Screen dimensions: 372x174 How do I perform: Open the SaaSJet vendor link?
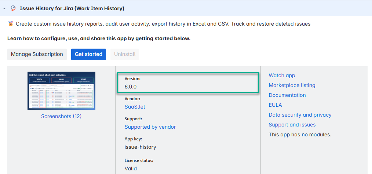(x=135, y=106)
